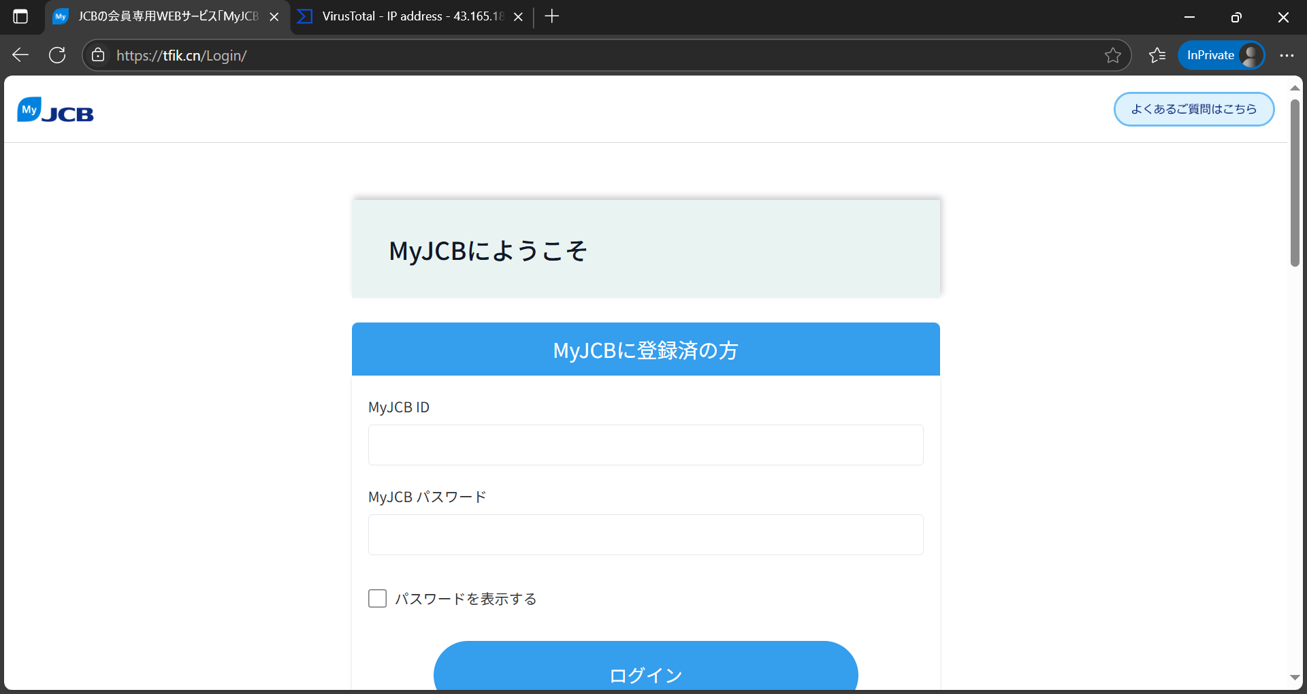This screenshot has height=694, width=1307.
Task: Open the InPrivate profile button
Action: click(1221, 55)
